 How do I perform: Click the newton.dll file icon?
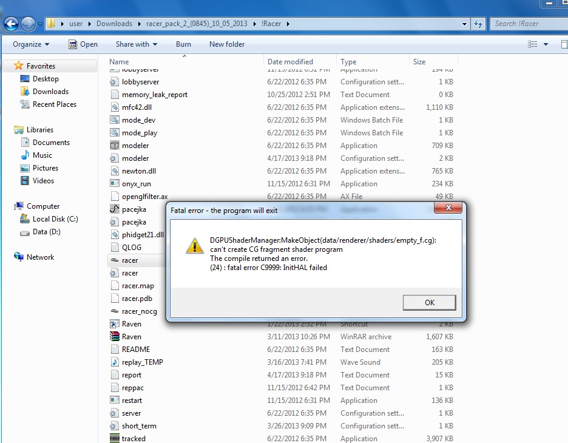[115, 171]
